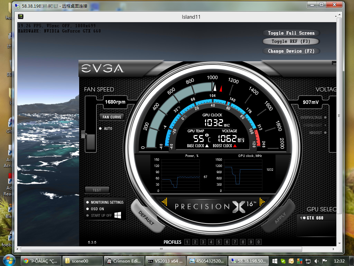Image resolution: width=354 pixels, height=266 pixels.
Task: Select profile slot 3
Action: (x=203, y=242)
